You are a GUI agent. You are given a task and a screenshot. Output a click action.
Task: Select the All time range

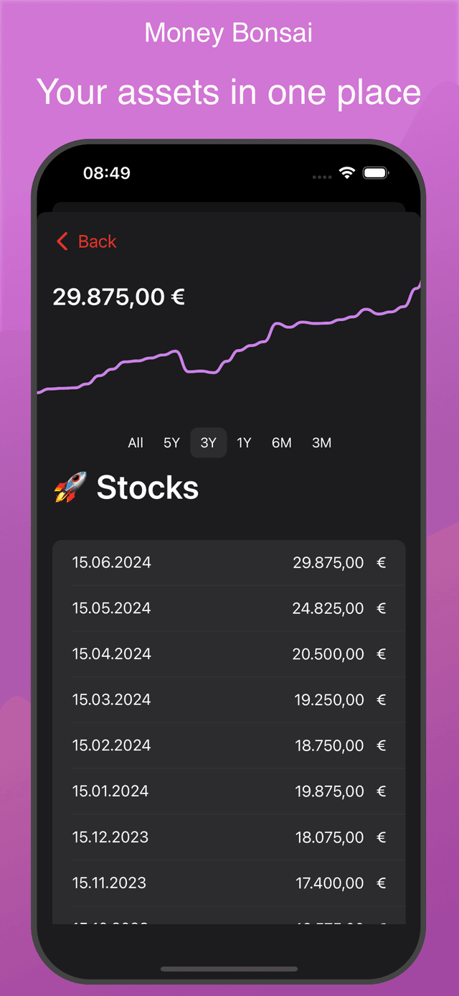136,443
